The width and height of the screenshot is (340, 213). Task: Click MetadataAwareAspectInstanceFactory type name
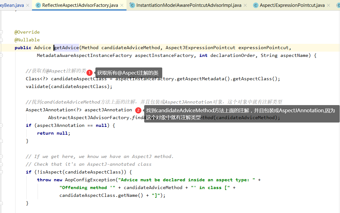(x=84, y=56)
